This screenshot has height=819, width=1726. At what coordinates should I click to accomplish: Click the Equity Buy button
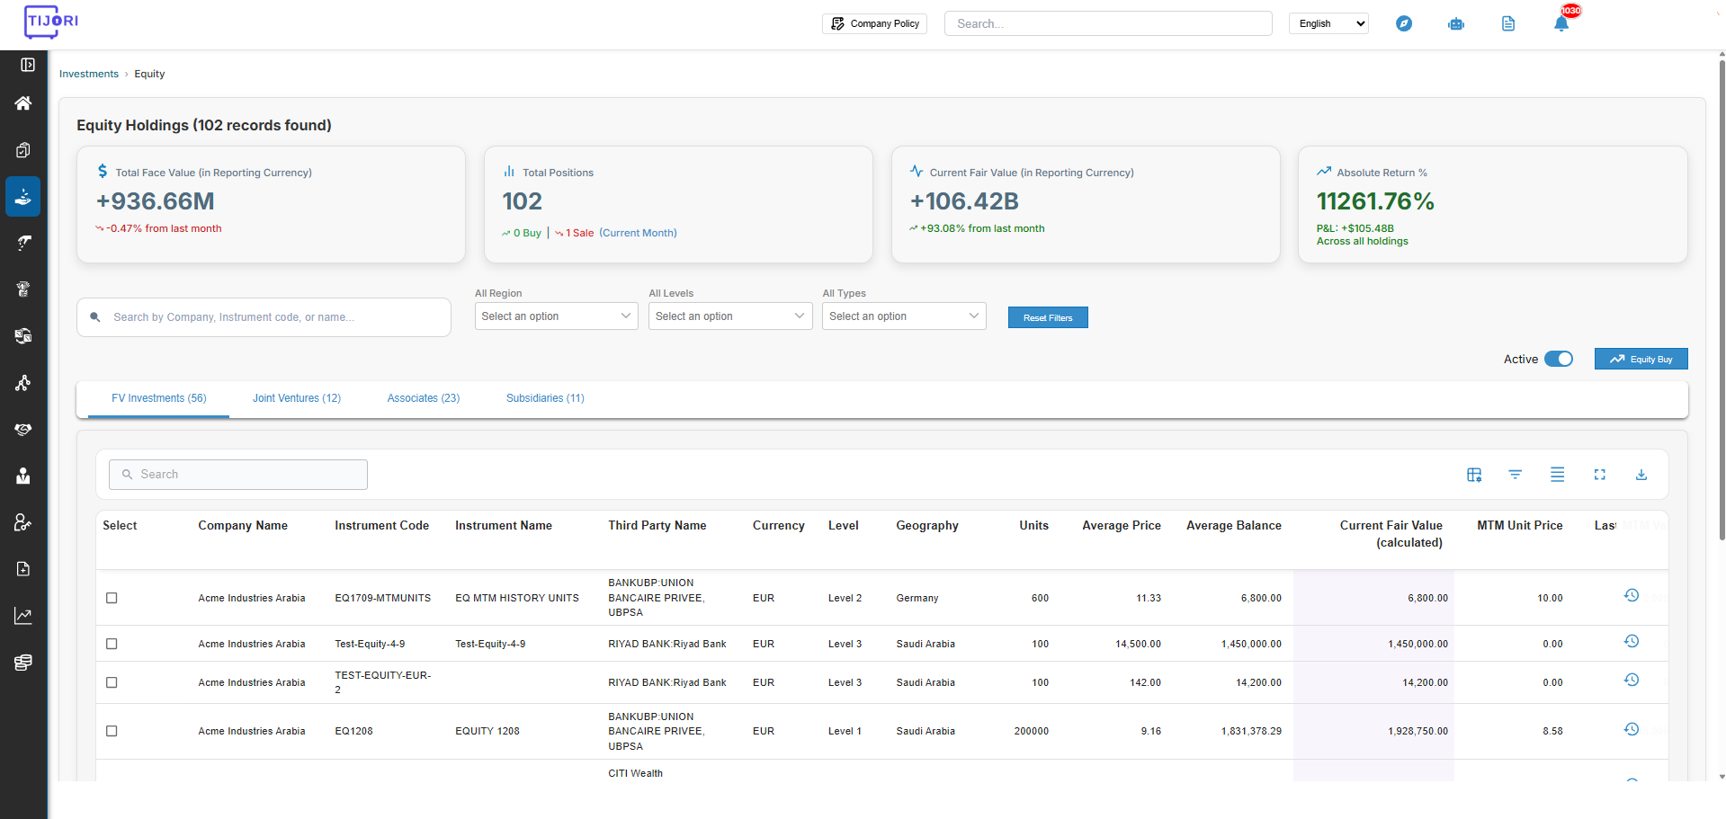(1641, 359)
